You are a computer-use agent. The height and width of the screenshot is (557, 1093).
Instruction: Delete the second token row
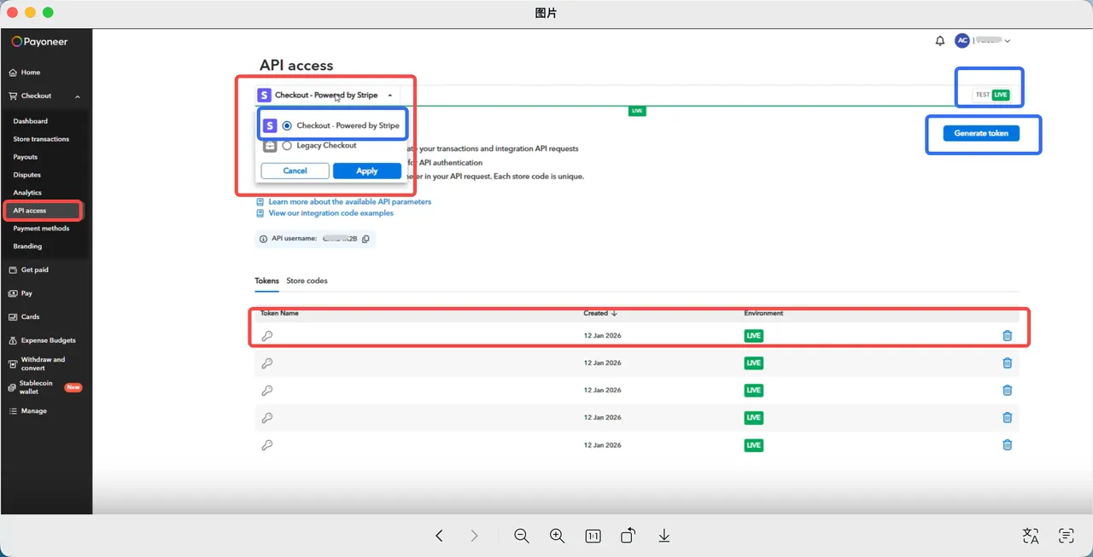click(1007, 363)
